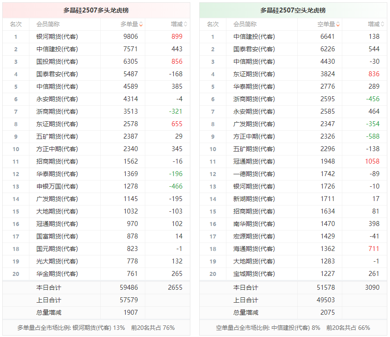390x337 pixels.
Task: Click 东证期货(代客) in the short table
Action: coord(254,74)
